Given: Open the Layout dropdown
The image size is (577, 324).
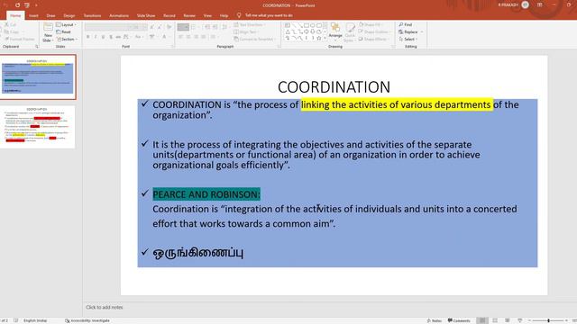Looking at the screenshot, I should coord(66,24).
